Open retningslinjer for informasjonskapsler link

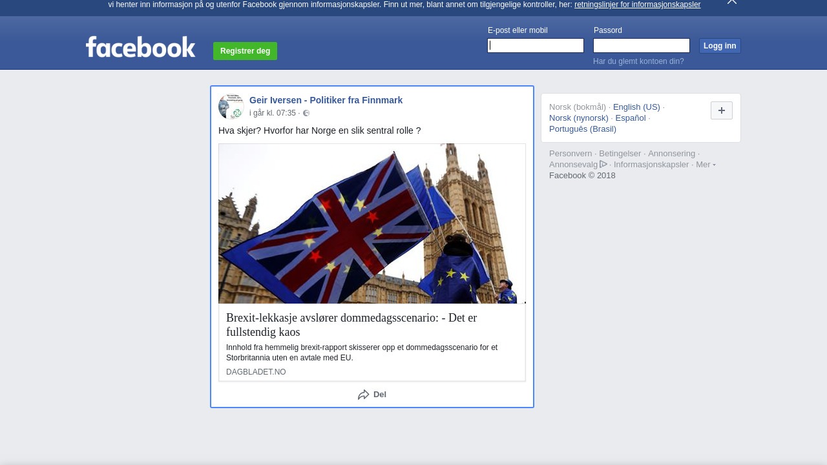pyautogui.click(x=637, y=5)
